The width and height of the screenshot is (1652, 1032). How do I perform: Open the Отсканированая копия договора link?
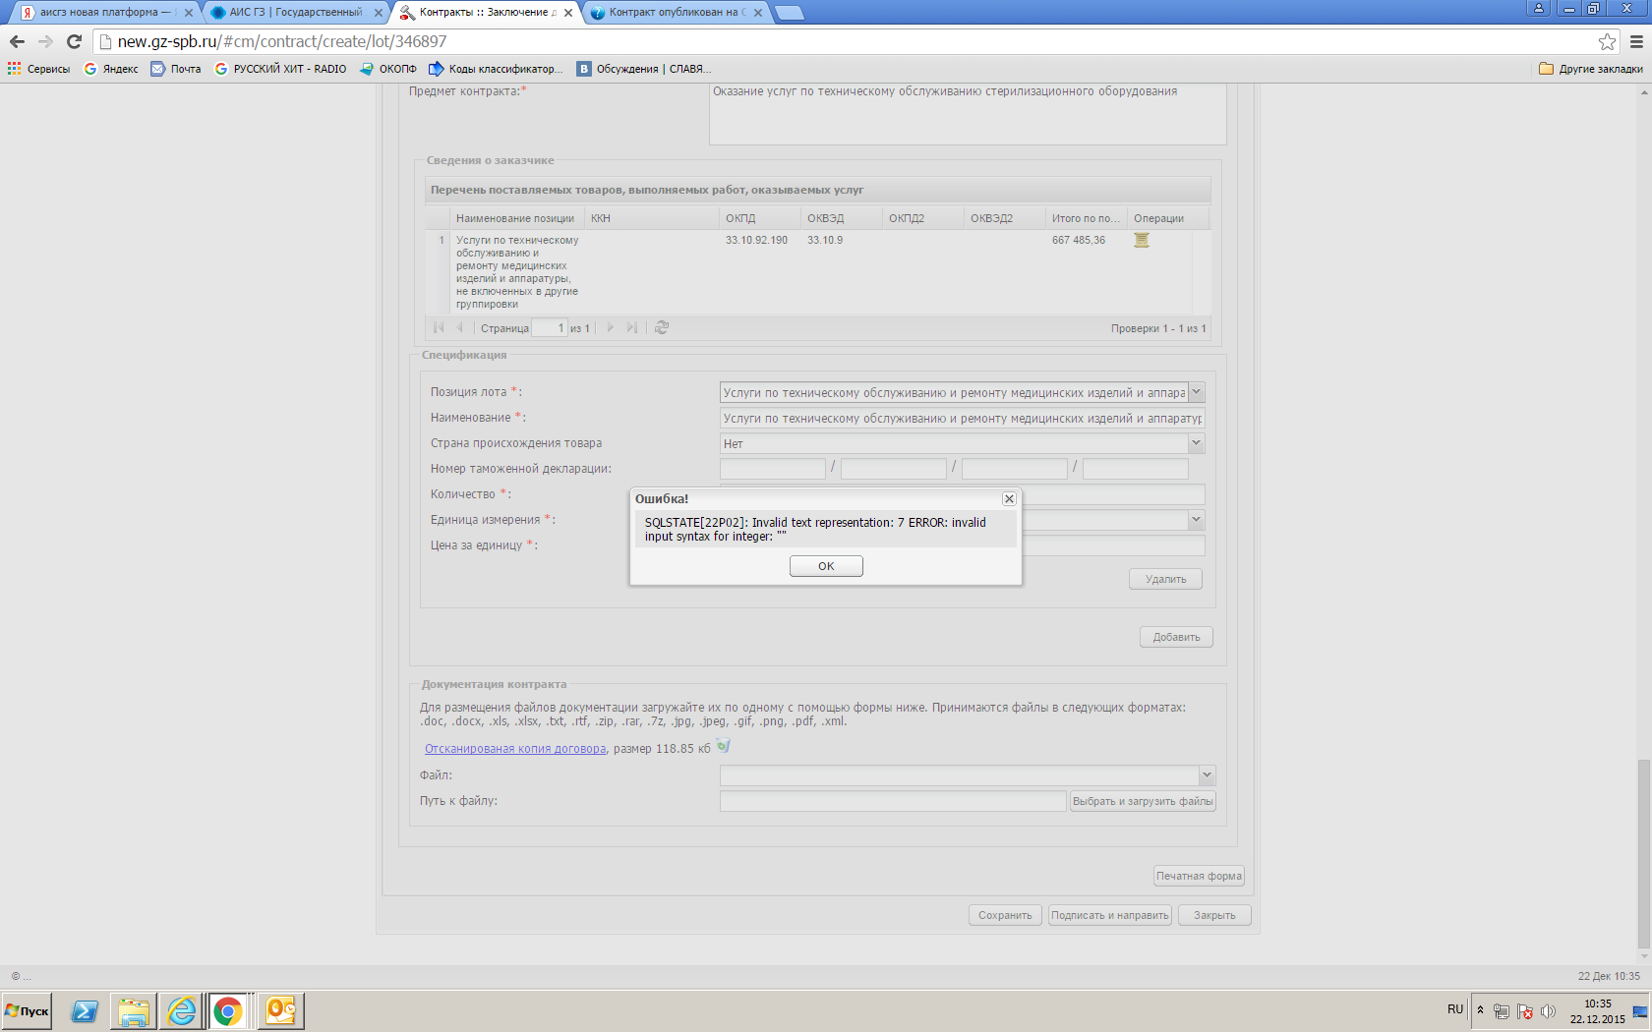[515, 749]
